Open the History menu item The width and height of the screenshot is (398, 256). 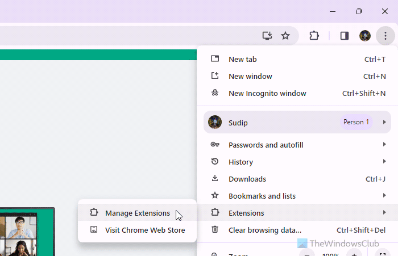297,162
